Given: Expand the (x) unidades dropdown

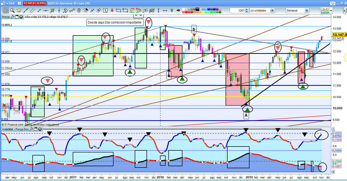Looking at the screenshot, I should (x=272, y=10).
